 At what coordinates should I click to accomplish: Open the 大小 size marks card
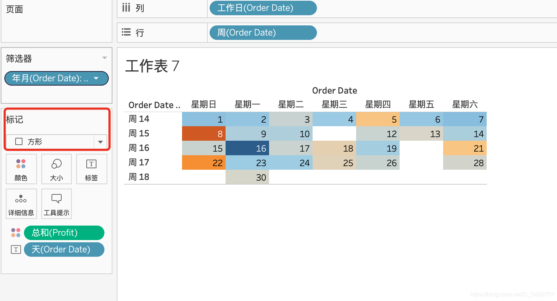[x=57, y=169]
